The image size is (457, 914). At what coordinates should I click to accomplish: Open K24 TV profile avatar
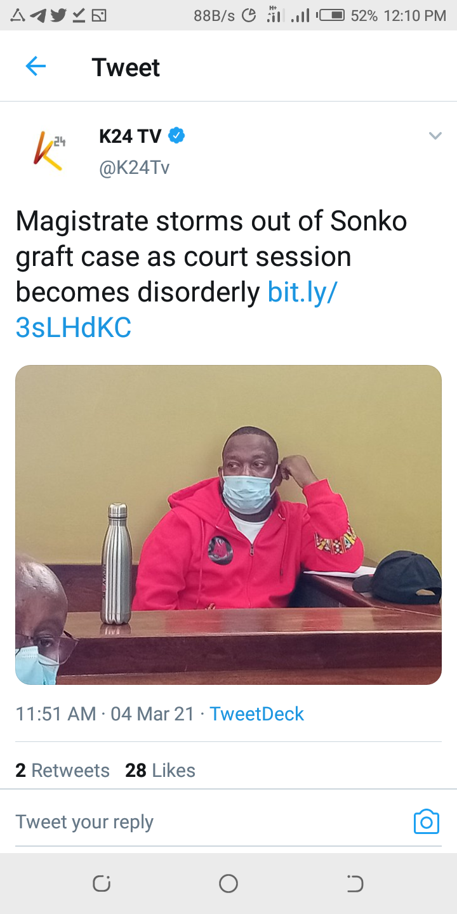click(48, 151)
